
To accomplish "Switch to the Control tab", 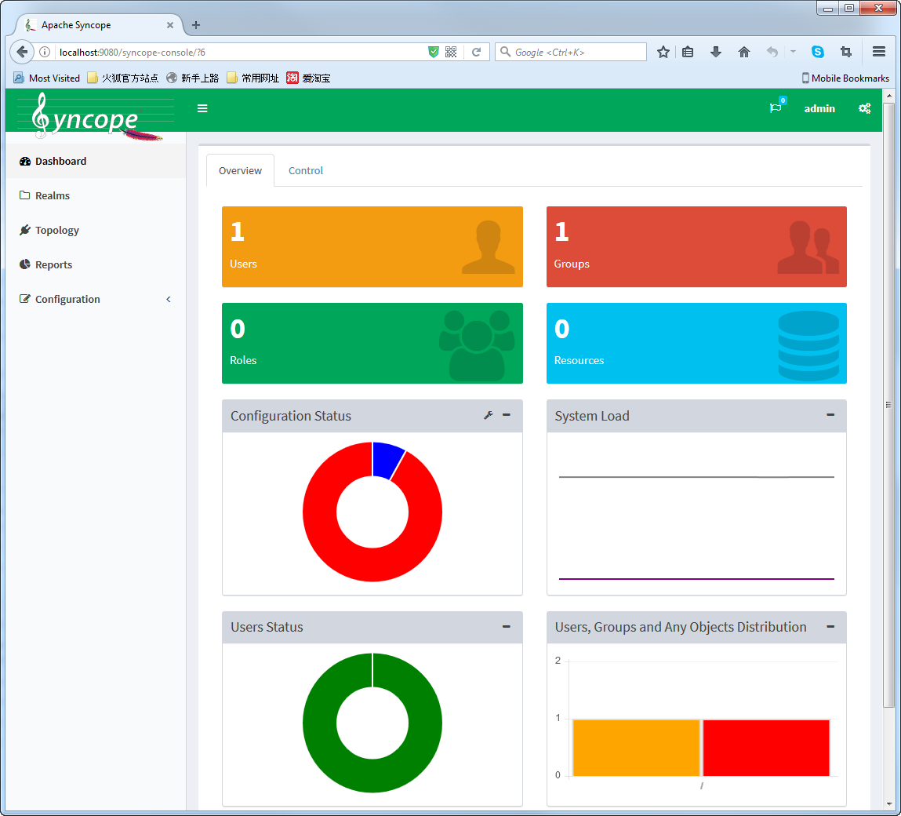I will (x=305, y=170).
